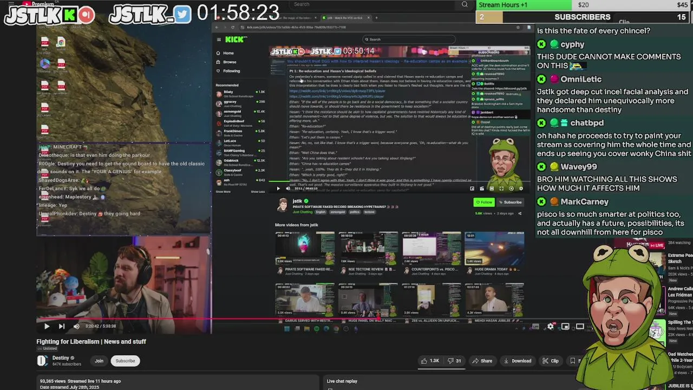The height and width of the screenshot is (390, 693).
Task: Collapse recommended list with Show Less
Action: coord(258,192)
